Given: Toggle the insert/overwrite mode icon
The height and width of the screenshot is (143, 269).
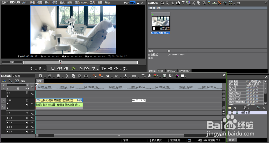Looking at the screenshot, I should tap(4, 81).
